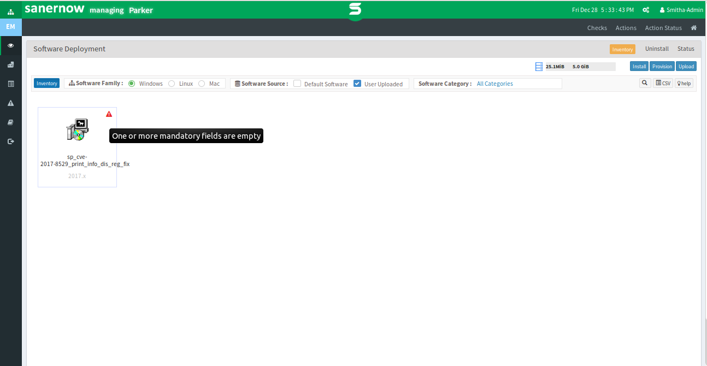Image resolution: width=707 pixels, height=366 pixels.
Task: Switch to the Uninstall tab
Action: point(657,49)
